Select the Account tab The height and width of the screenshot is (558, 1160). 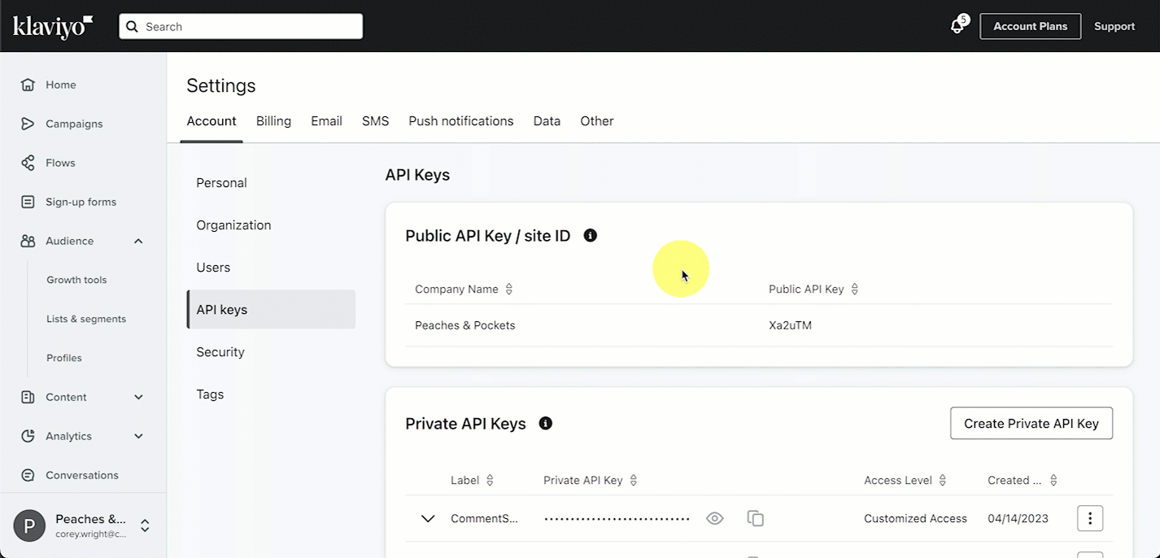[212, 121]
